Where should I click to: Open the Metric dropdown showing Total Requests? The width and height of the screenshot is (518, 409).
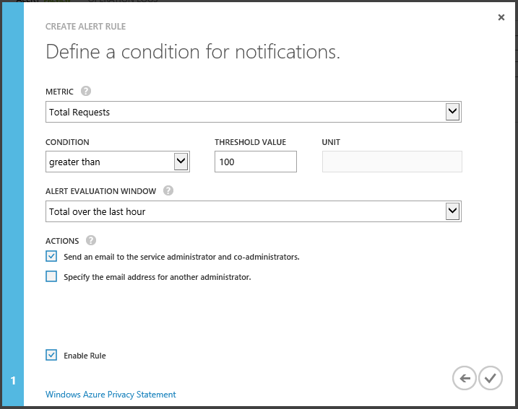click(x=253, y=112)
